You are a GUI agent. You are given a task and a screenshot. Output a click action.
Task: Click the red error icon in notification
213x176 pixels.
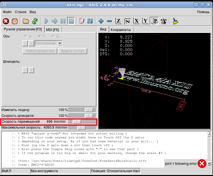point(202,164)
